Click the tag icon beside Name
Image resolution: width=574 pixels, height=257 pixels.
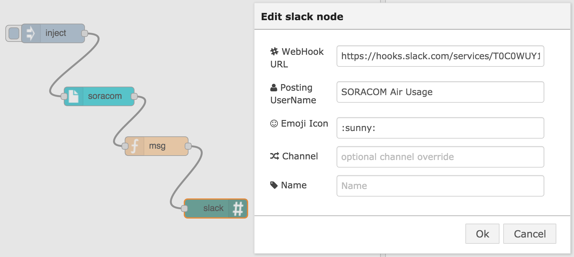tap(274, 185)
